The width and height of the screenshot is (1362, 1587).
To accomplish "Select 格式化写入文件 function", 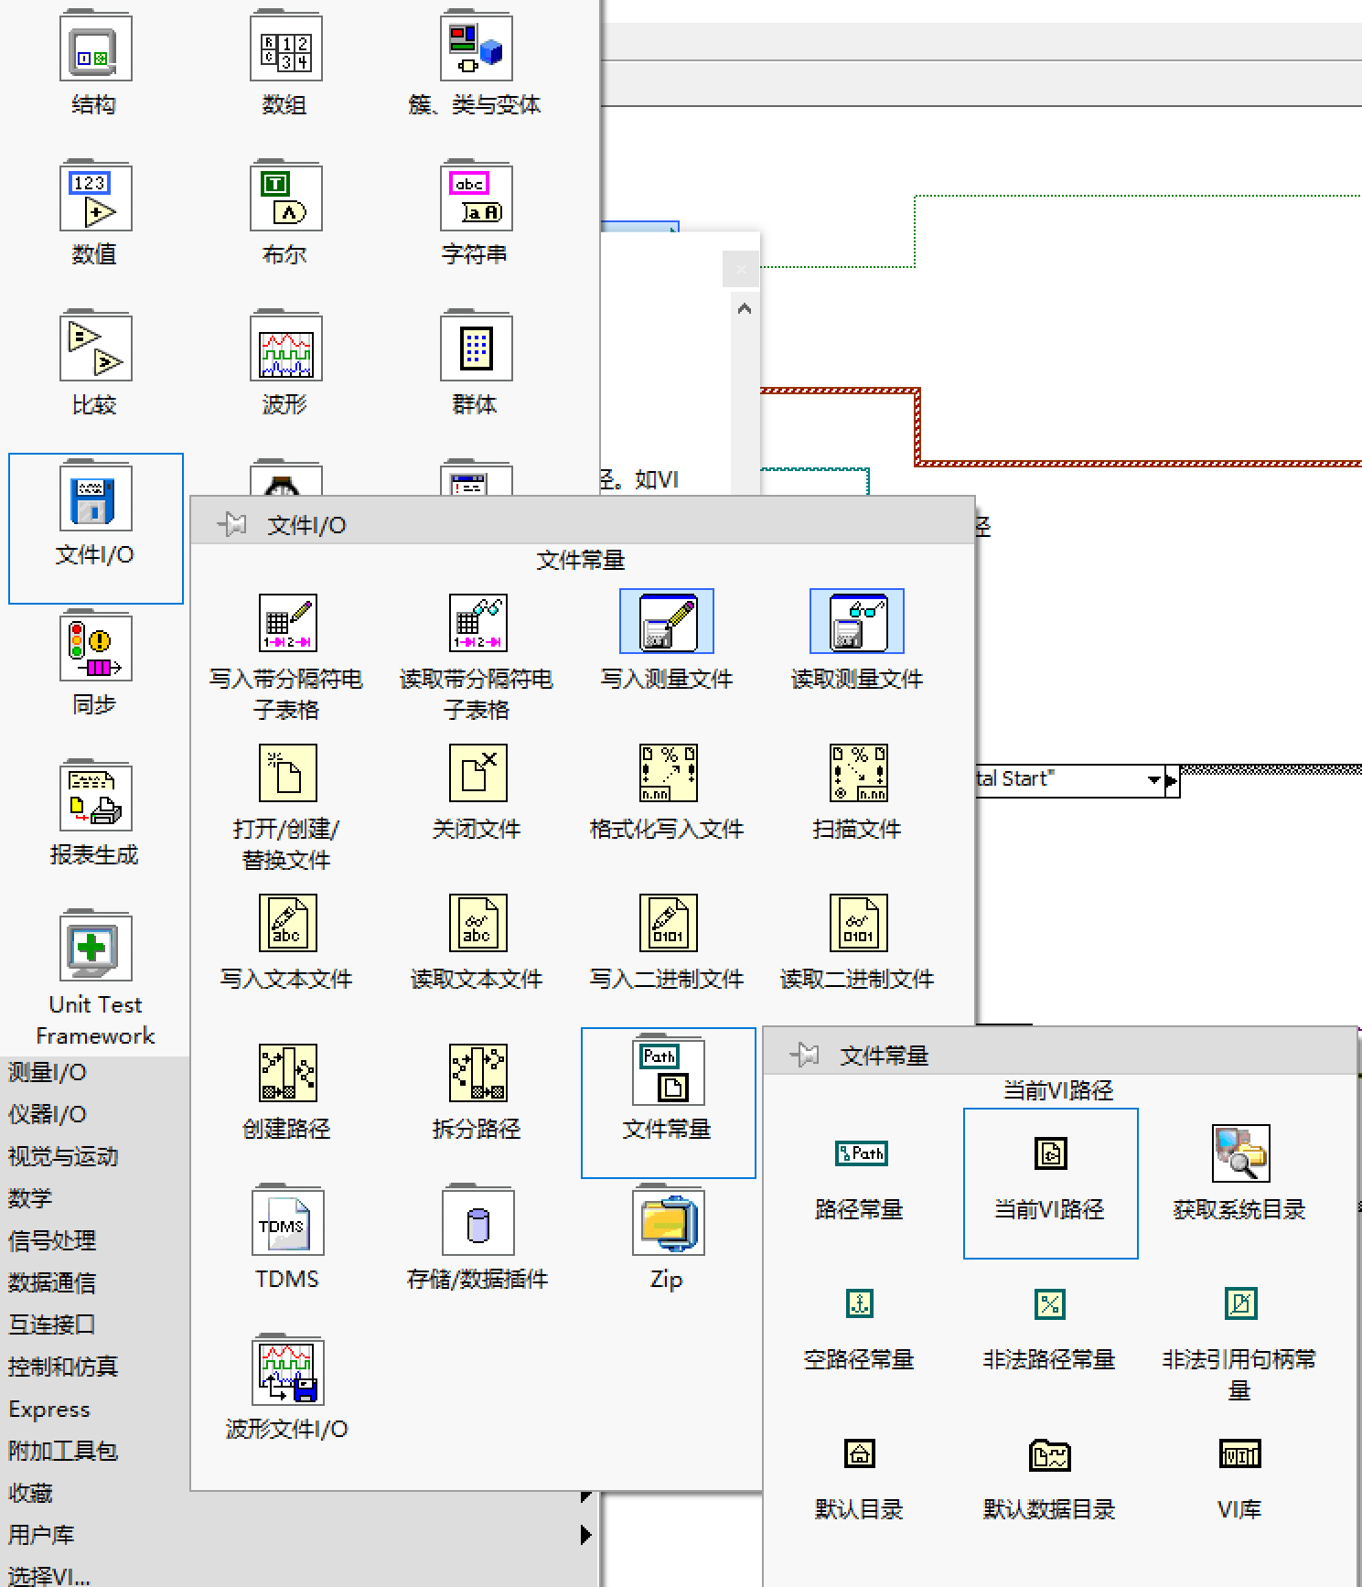I will click(x=668, y=772).
